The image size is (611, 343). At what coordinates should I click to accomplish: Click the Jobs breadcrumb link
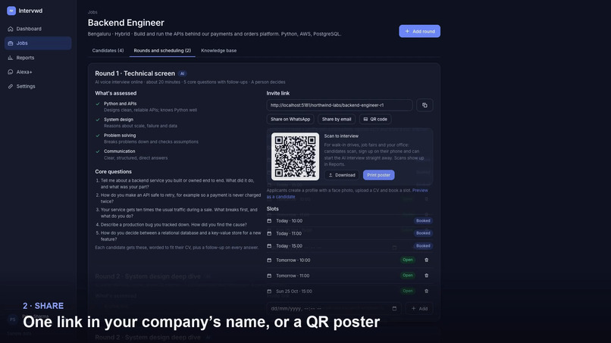click(92, 12)
